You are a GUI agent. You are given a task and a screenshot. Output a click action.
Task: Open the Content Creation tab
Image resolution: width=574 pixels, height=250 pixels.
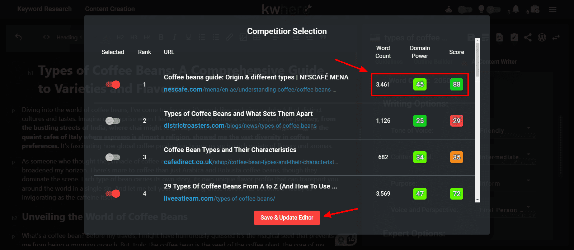tap(110, 9)
